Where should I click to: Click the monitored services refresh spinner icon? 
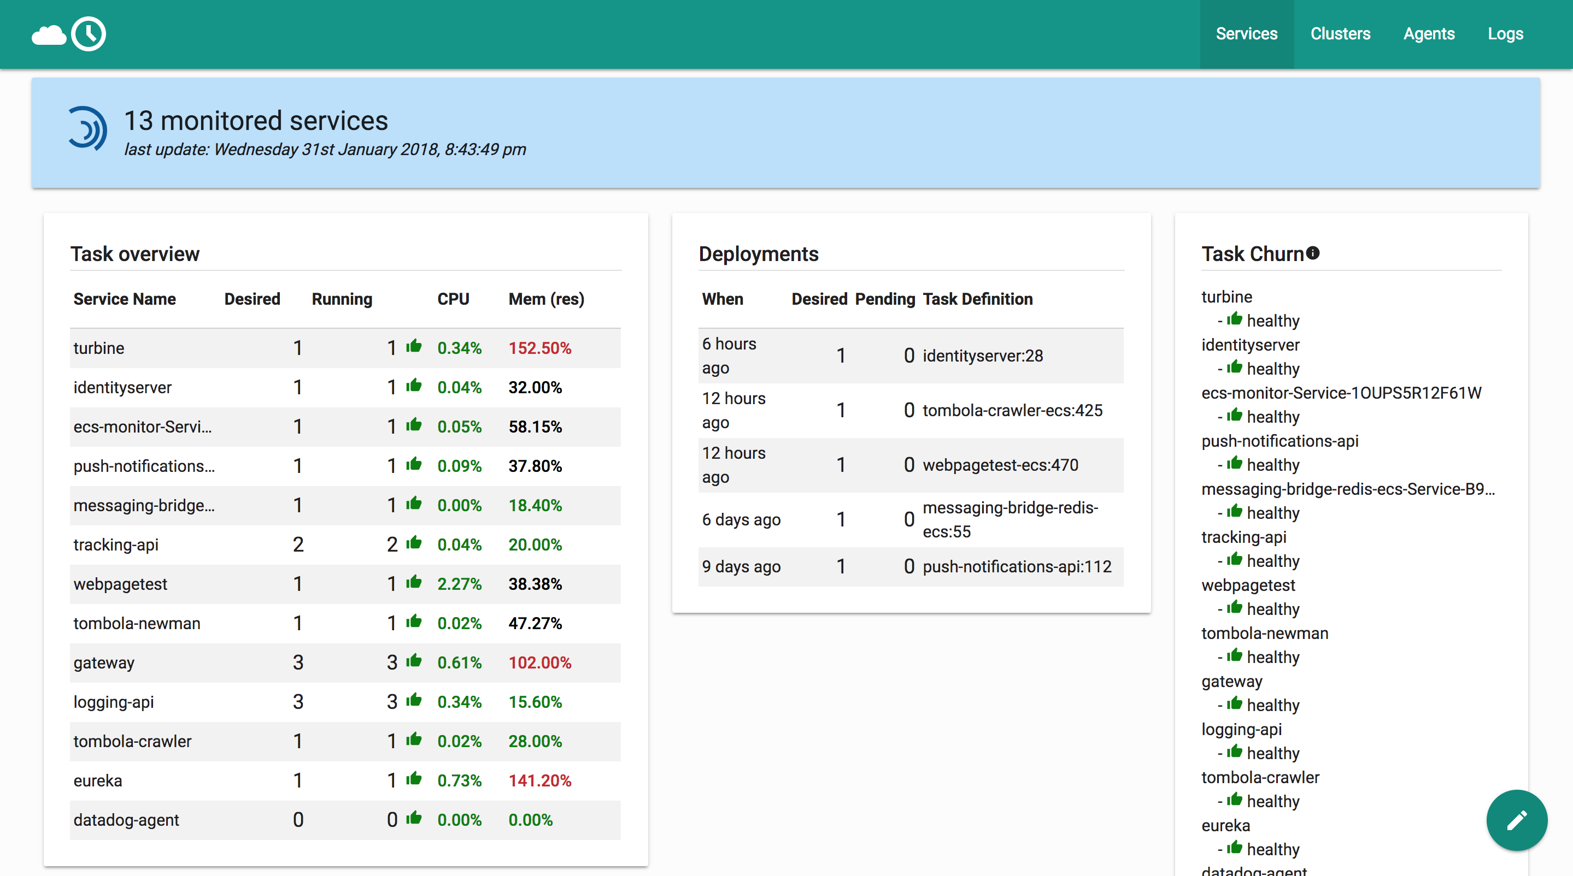[x=87, y=128]
